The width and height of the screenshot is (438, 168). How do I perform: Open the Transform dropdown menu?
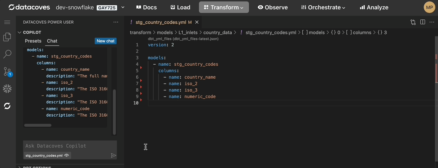(224, 7)
